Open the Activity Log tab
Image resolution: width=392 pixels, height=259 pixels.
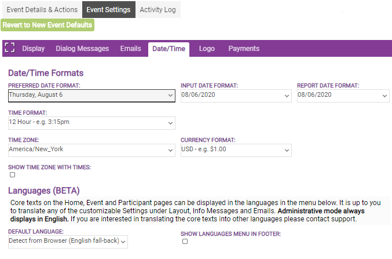coord(159,9)
